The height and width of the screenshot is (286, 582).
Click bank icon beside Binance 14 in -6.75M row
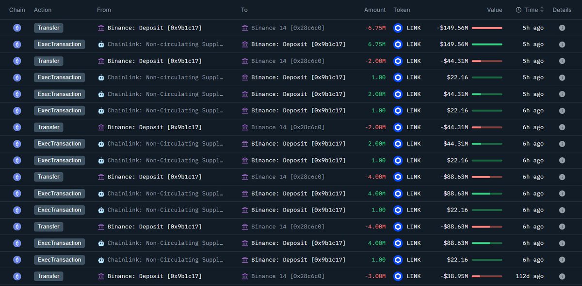click(245, 28)
